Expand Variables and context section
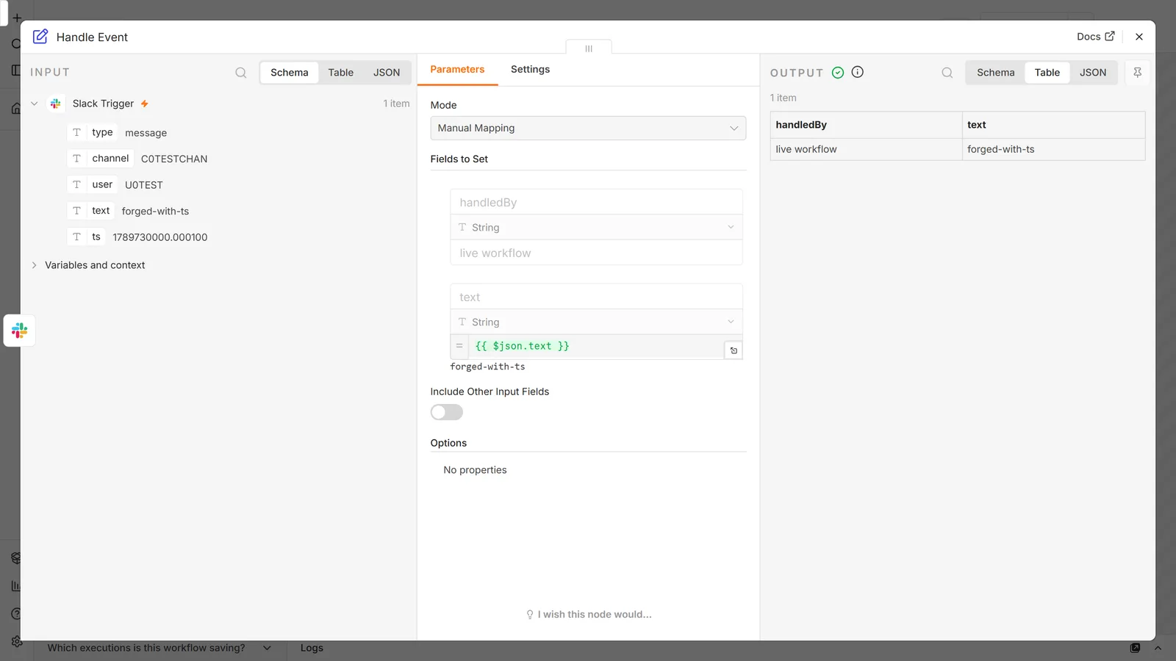 (x=34, y=265)
